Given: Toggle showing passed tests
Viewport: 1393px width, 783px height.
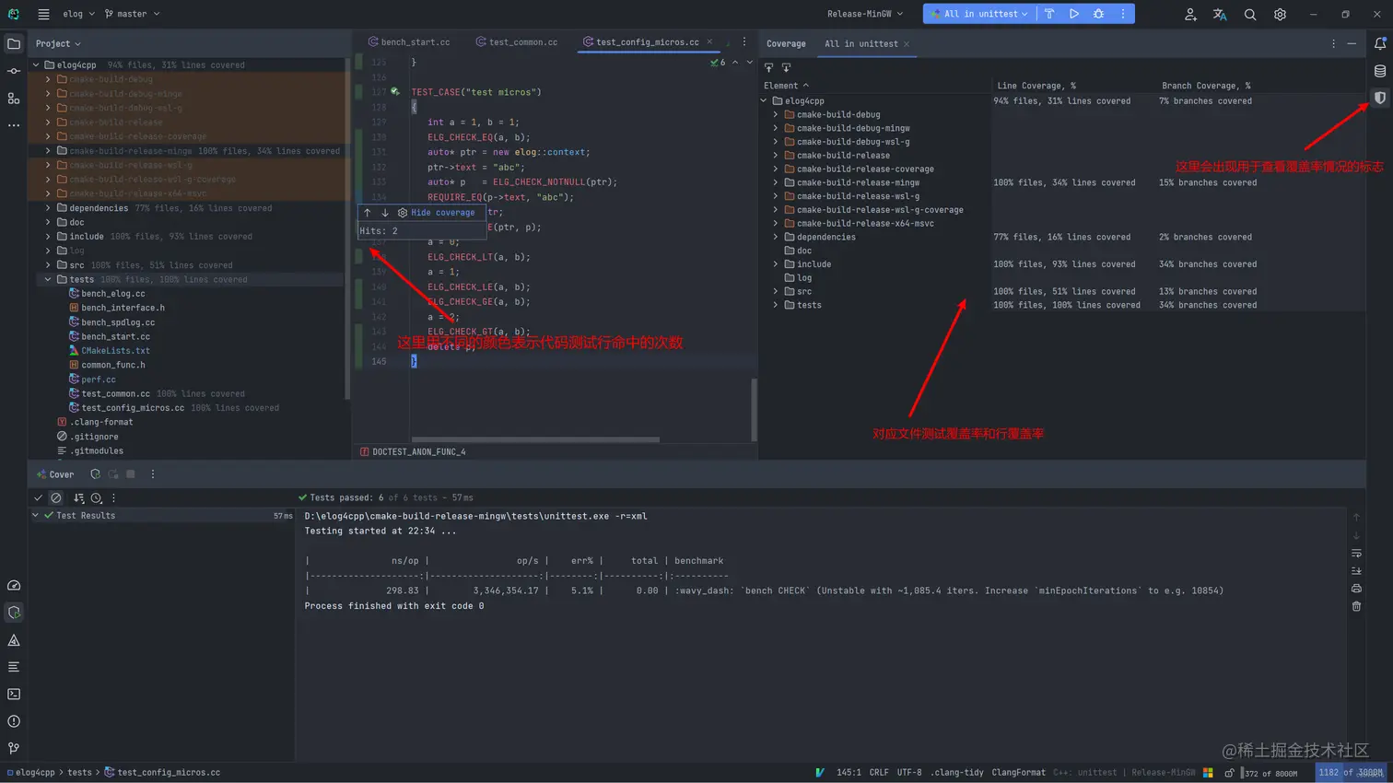Looking at the screenshot, I should point(38,497).
